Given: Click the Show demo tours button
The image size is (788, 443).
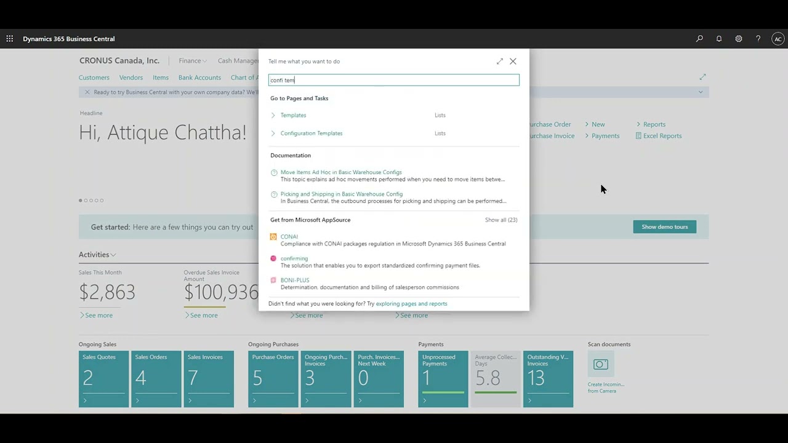Looking at the screenshot, I should pyautogui.click(x=665, y=227).
